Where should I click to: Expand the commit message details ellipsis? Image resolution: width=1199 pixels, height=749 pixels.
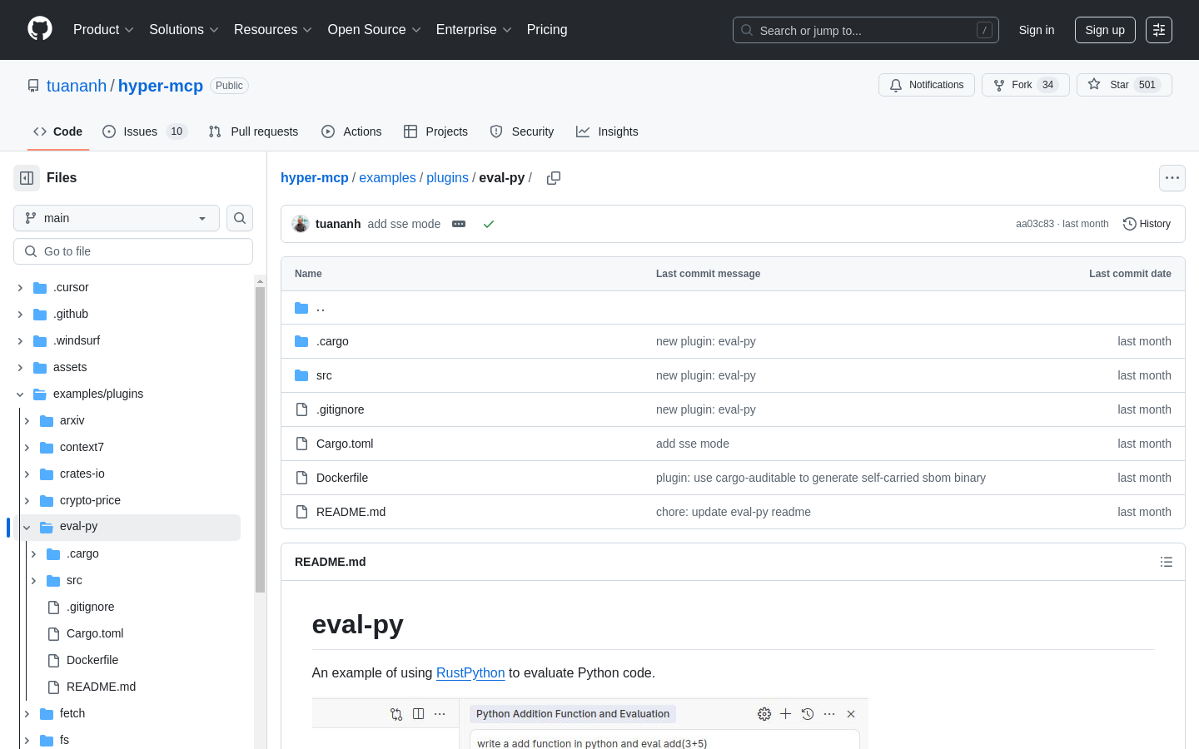point(459,224)
